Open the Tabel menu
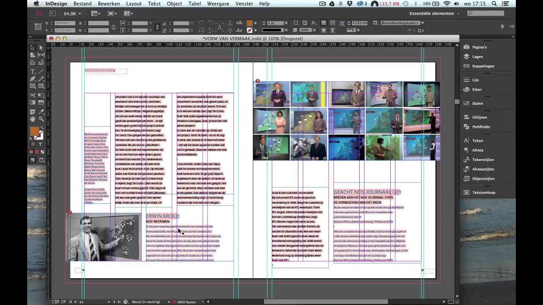 coord(195,3)
